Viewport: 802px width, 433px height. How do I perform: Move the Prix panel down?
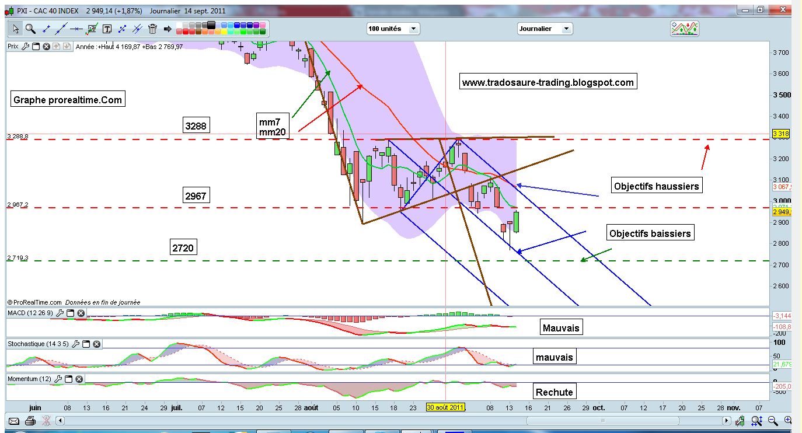pos(67,46)
